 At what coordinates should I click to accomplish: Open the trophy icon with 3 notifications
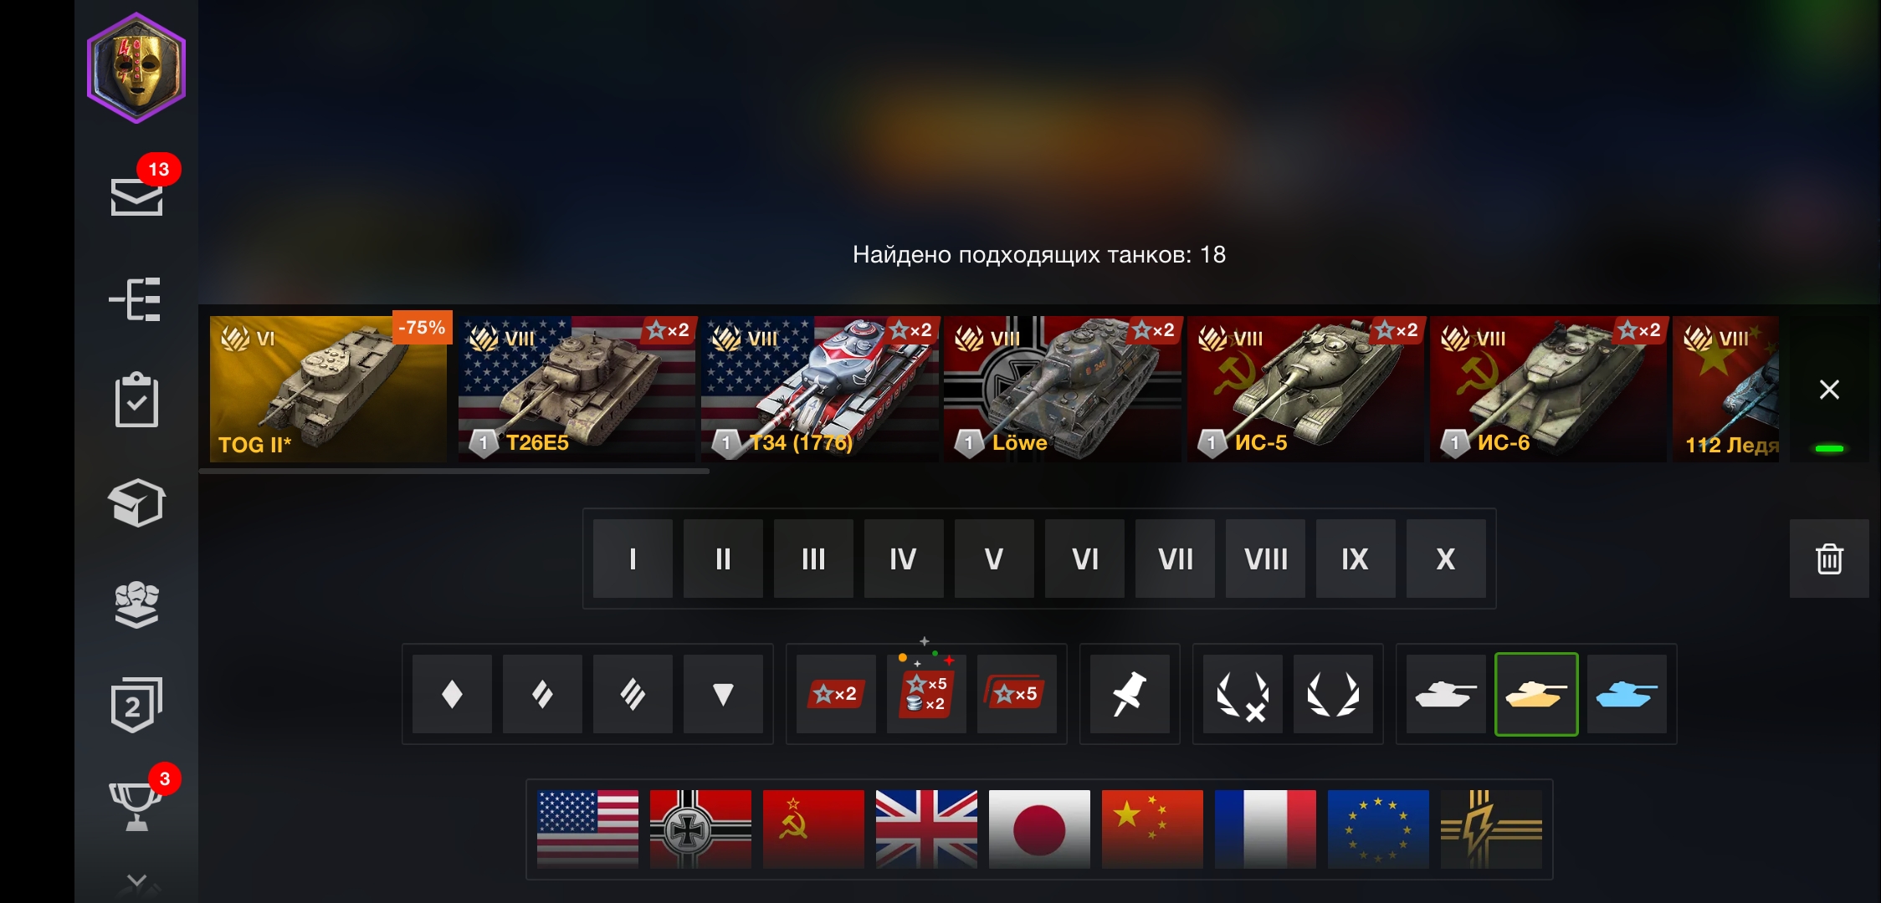click(136, 804)
